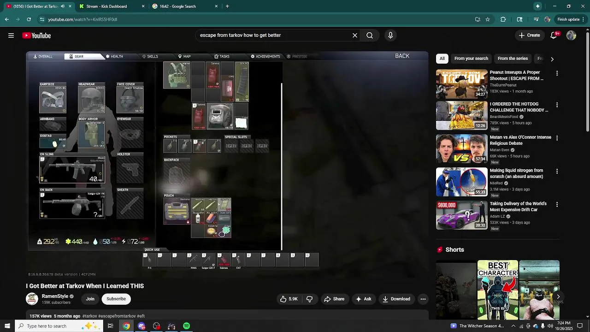
Task: Share the video
Action: point(334,299)
